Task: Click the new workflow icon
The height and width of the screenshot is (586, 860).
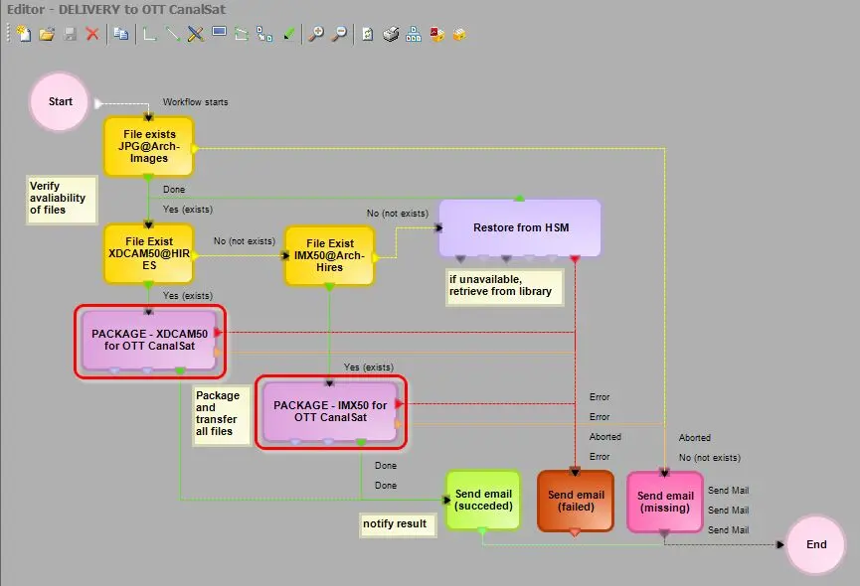Action: (x=23, y=34)
